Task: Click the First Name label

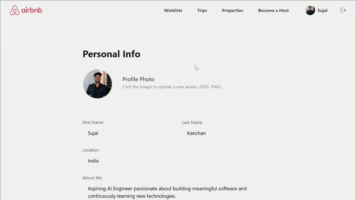Action: [x=93, y=122]
